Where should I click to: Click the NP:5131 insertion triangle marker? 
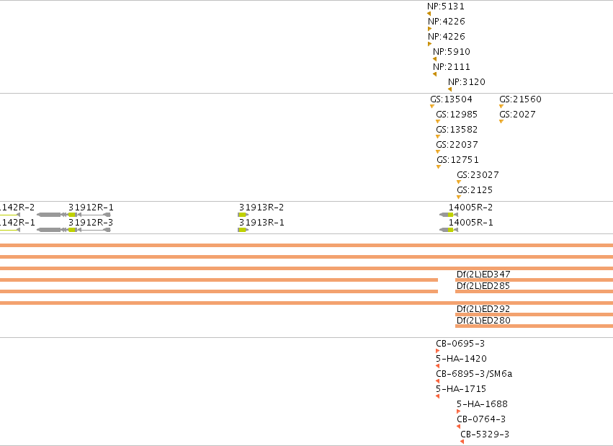pos(429,14)
